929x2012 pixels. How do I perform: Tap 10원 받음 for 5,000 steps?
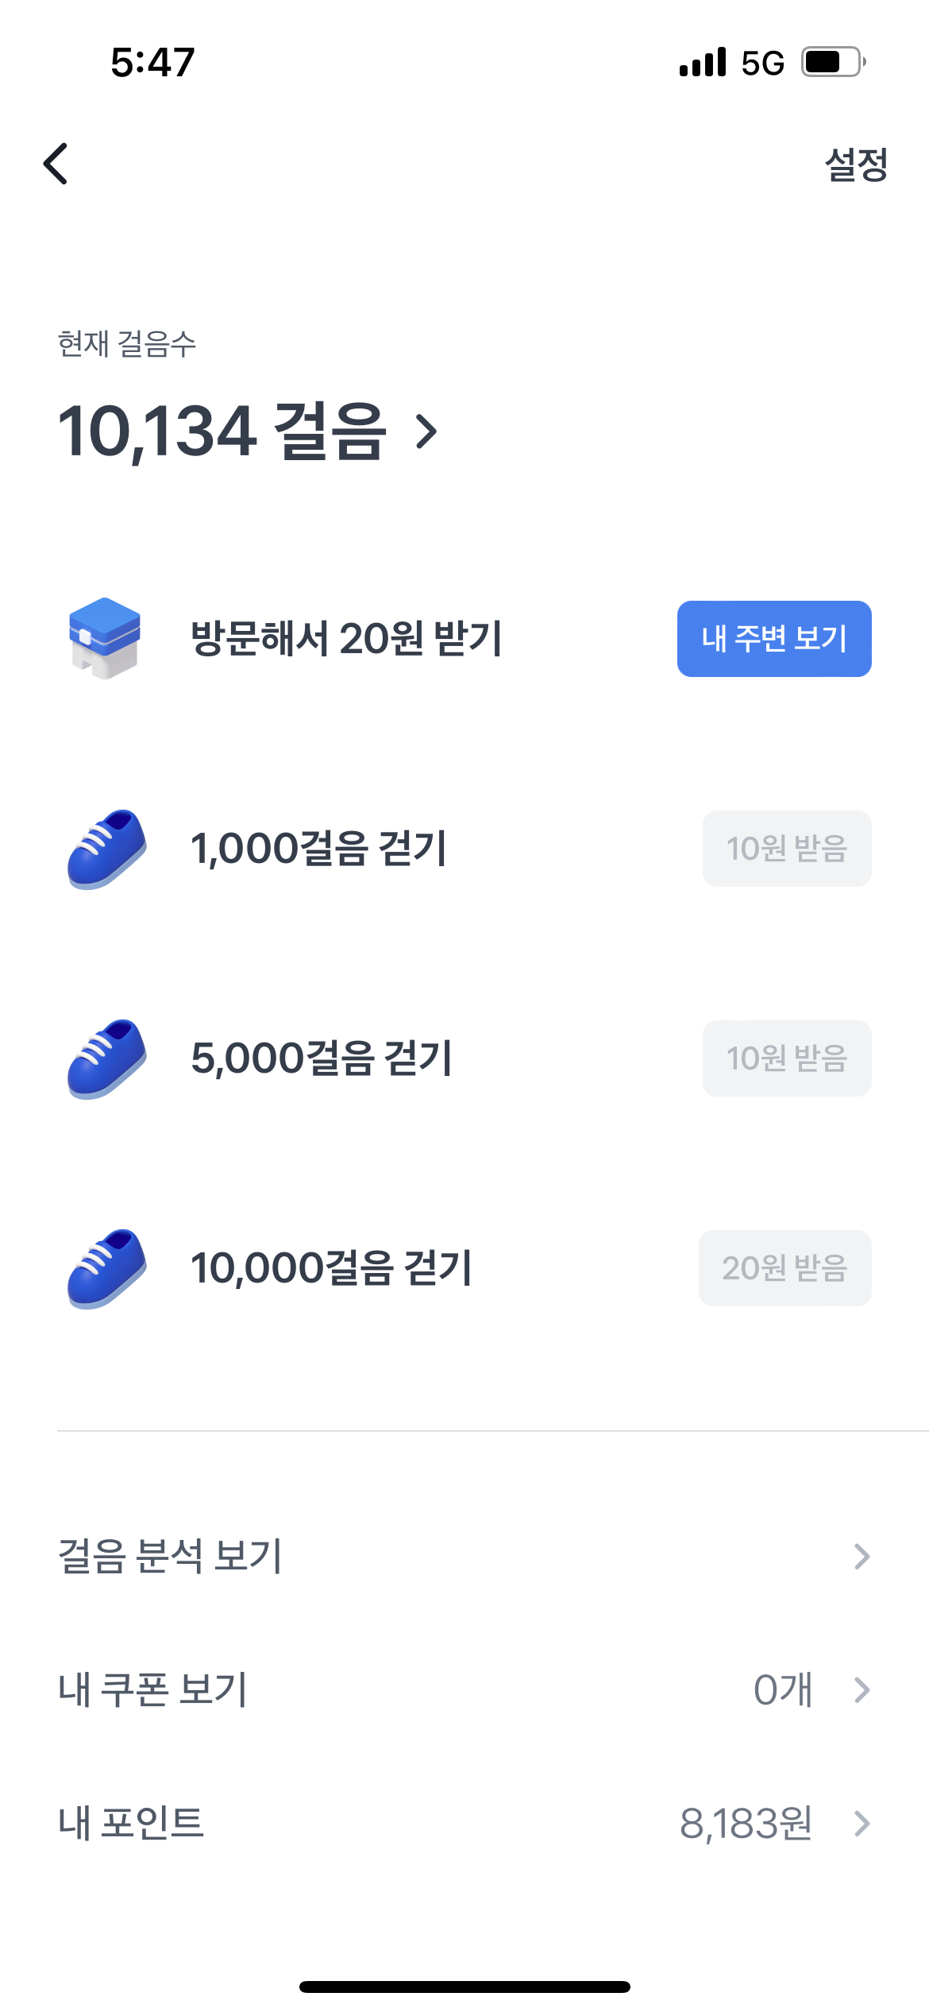point(786,1058)
